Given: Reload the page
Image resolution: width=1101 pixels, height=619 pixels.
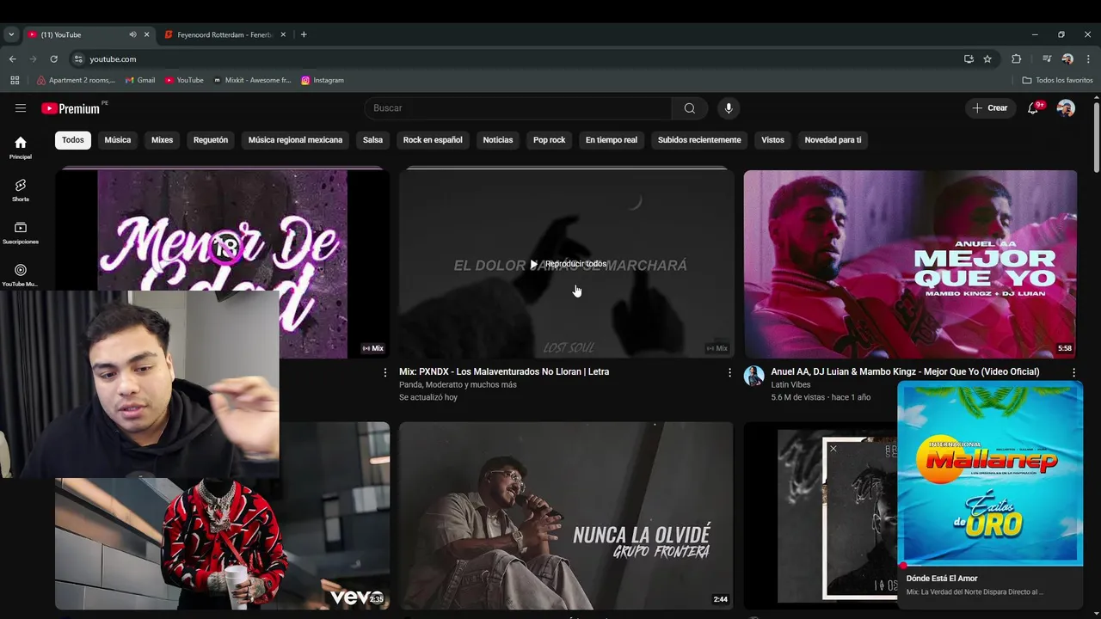Looking at the screenshot, I should click(x=53, y=59).
